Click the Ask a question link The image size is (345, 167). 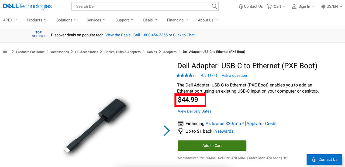(x=234, y=75)
